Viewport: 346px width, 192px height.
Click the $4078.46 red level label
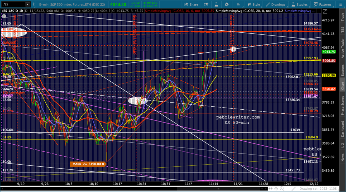tap(311, 43)
